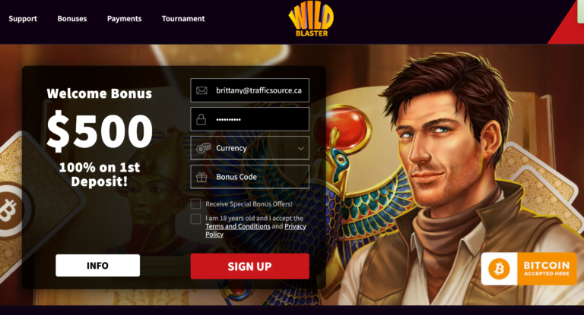Image resolution: width=584 pixels, height=315 pixels.
Task: Click the coins icon beside Currency
Action: point(203,148)
